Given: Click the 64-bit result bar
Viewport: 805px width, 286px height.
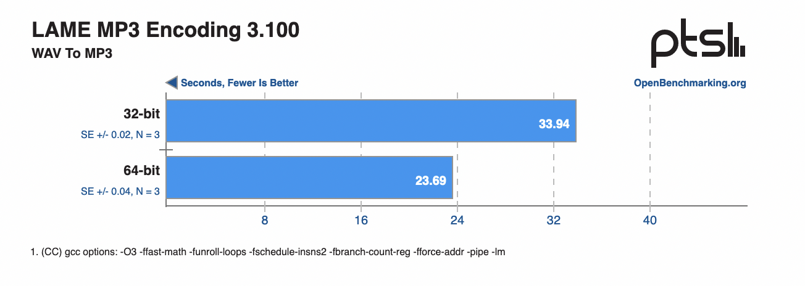Looking at the screenshot, I should tap(309, 178).
